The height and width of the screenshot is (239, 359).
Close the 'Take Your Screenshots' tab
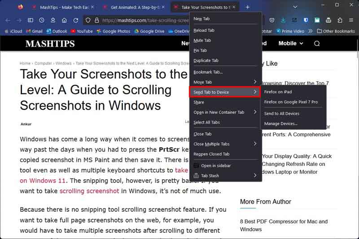click(x=234, y=7)
